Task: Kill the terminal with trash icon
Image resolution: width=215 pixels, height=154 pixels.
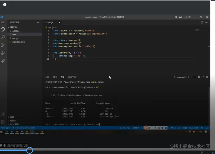Action: click(x=199, y=77)
